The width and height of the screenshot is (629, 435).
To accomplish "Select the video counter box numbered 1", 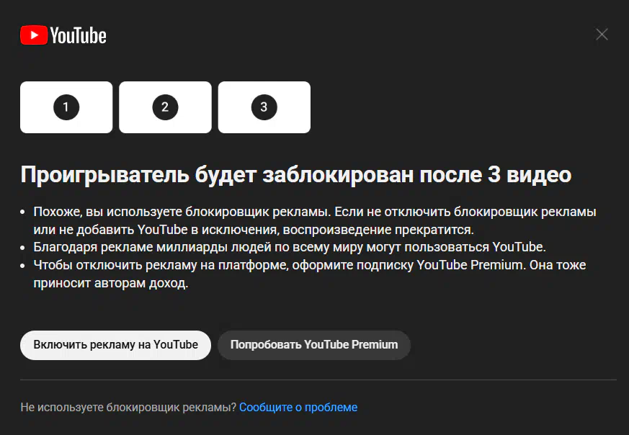I will pyautogui.click(x=66, y=107).
